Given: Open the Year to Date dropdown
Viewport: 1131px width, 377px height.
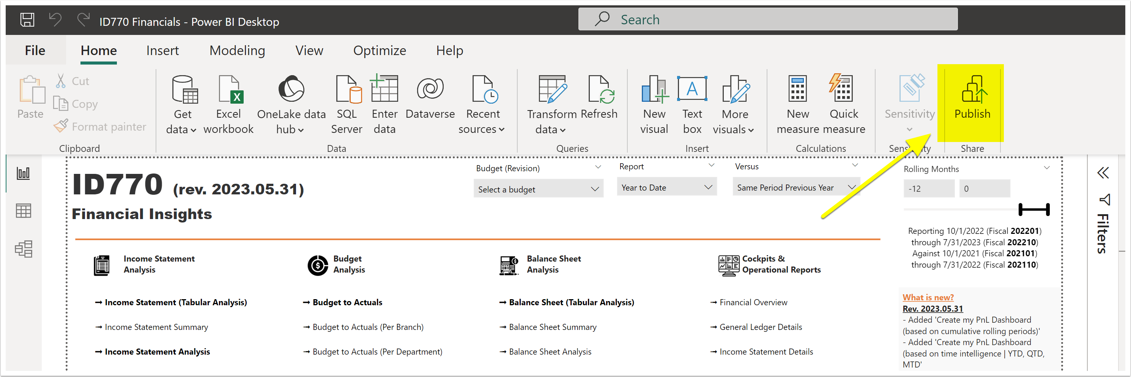Looking at the screenshot, I should pos(666,187).
